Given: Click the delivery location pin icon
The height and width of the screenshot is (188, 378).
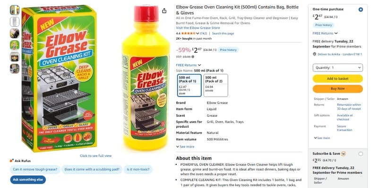Looking at the screenshot, I should tap(314, 54).
